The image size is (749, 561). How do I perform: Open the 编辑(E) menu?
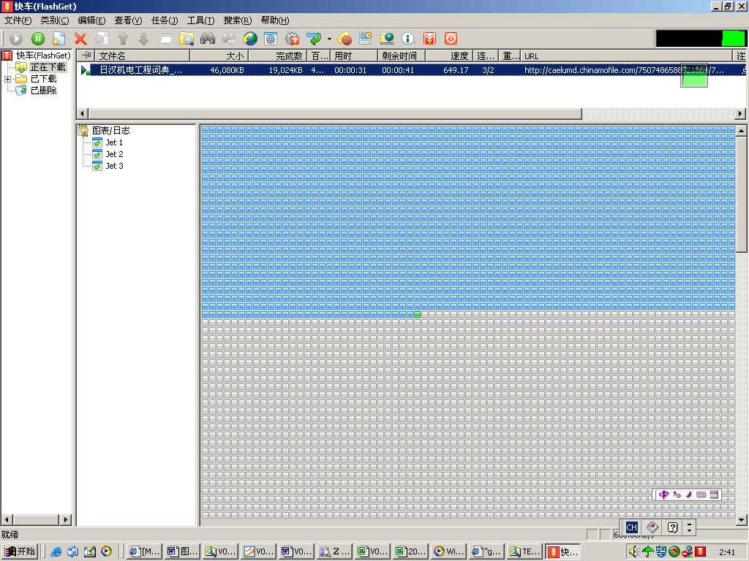coord(91,20)
